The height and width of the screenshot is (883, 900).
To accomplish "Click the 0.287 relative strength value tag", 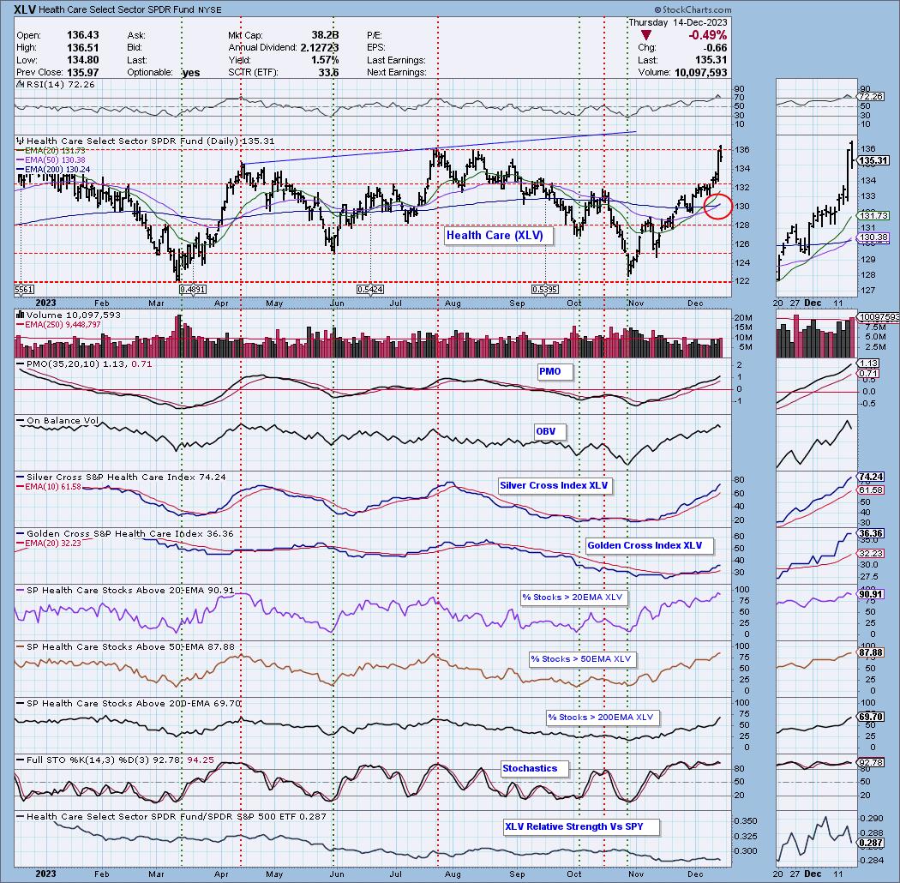I will click(871, 843).
